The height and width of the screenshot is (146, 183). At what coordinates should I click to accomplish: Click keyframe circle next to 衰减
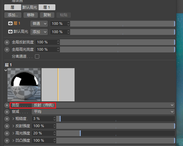click(x=7, y=112)
